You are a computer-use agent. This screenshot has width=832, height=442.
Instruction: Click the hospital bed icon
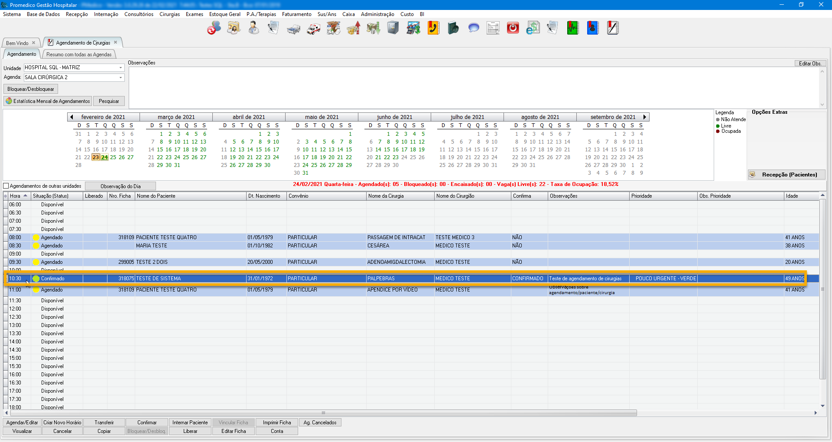(x=293, y=29)
